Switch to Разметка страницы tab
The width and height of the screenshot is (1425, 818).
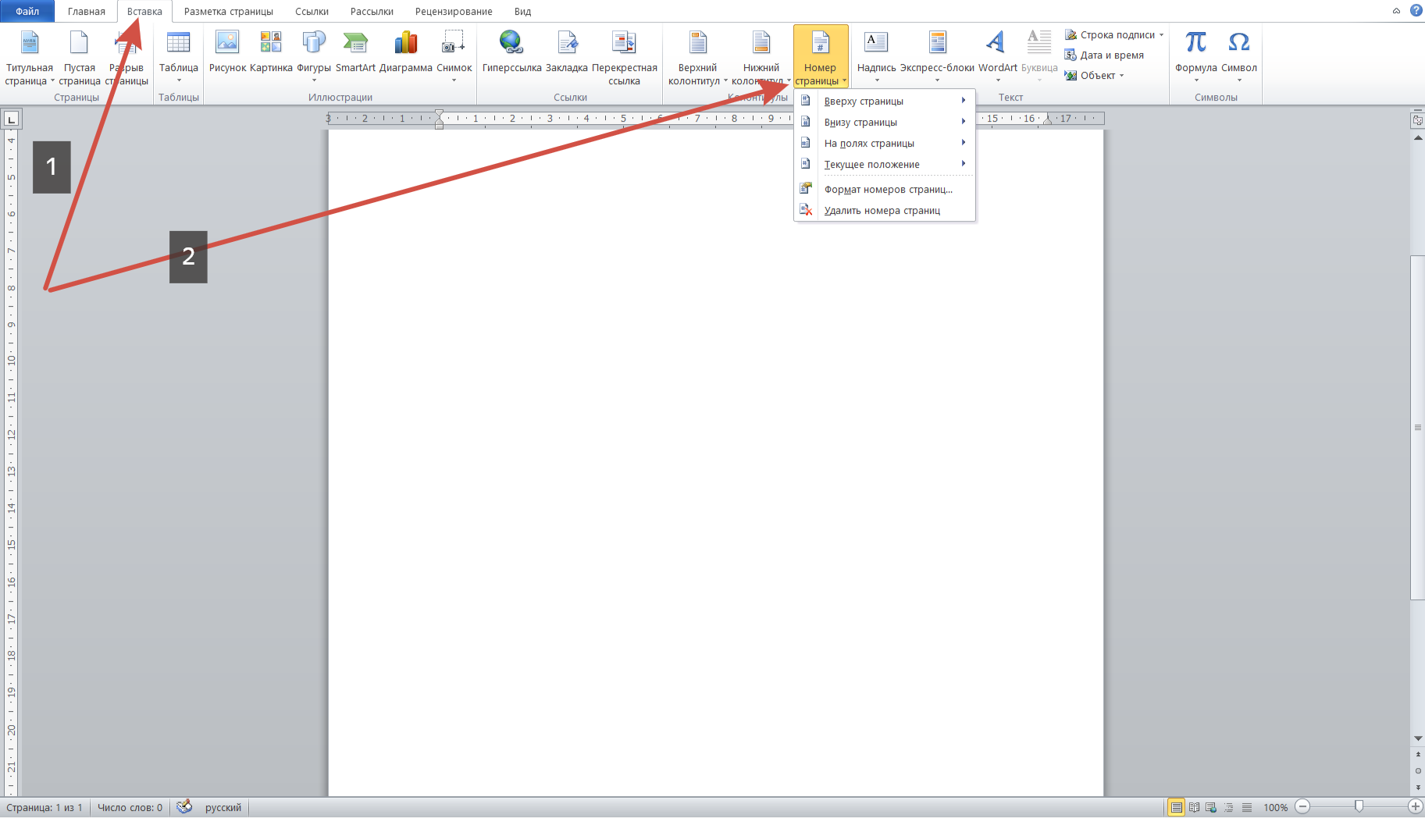(228, 12)
